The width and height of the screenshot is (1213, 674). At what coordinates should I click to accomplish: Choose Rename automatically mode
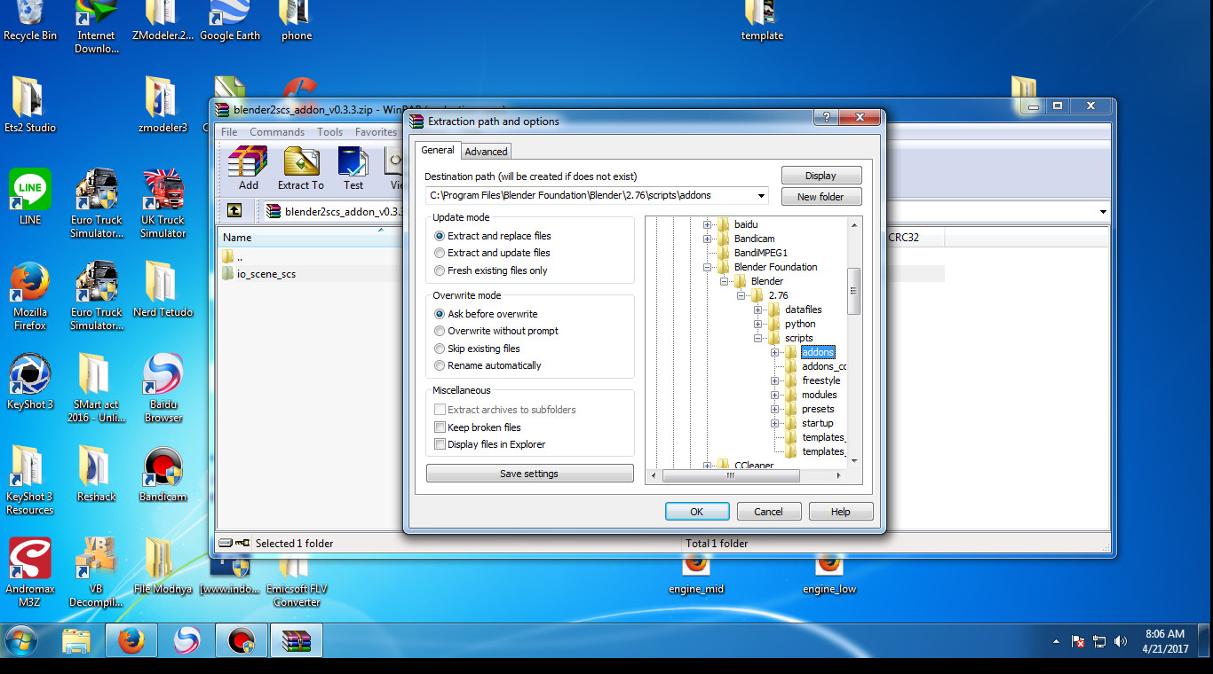[x=488, y=365]
